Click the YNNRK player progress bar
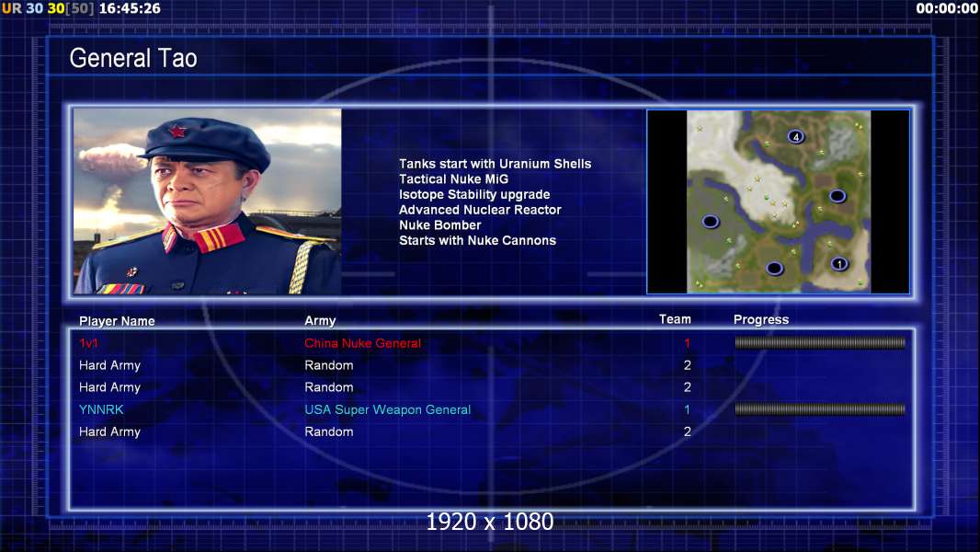Viewport: 980px width, 552px height. [x=820, y=409]
